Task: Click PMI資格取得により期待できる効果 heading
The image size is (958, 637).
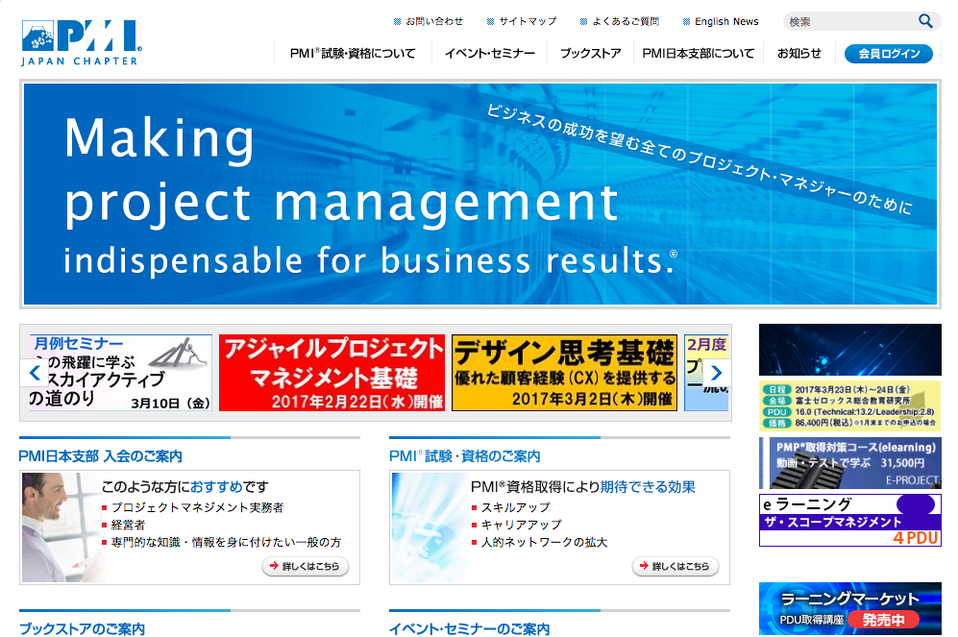Action: 583,487
